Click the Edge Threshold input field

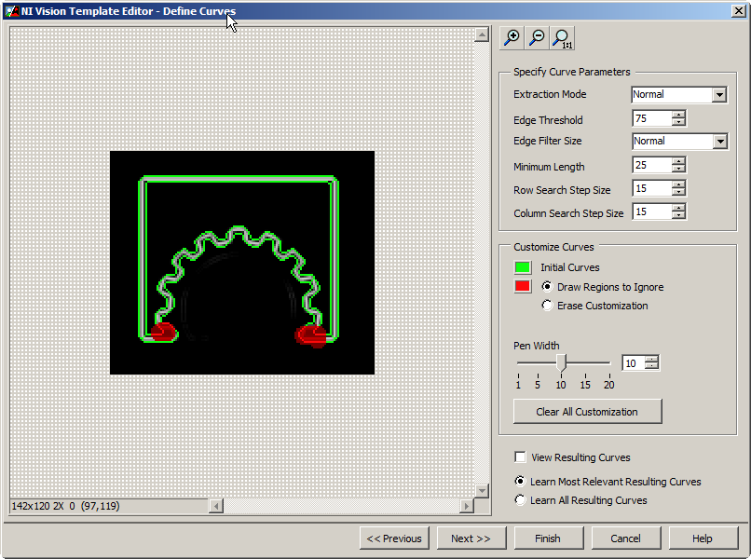click(652, 118)
